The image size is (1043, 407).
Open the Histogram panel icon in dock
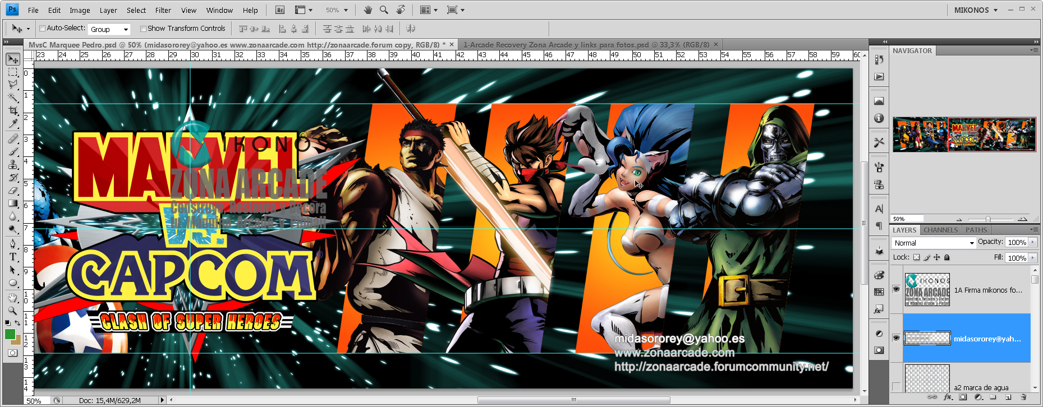point(879,101)
